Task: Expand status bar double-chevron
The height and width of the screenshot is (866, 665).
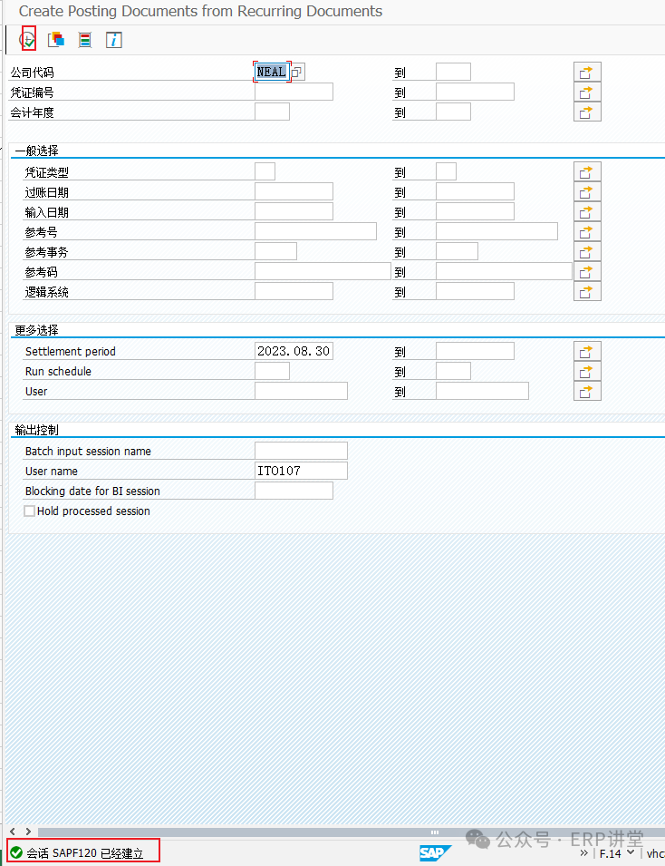Action: pyautogui.click(x=584, y=852)
